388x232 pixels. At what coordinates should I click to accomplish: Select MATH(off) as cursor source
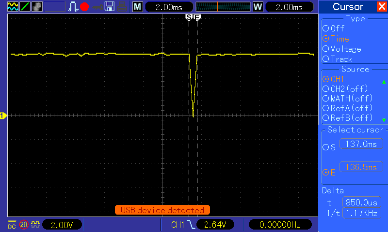coord(347,99)
